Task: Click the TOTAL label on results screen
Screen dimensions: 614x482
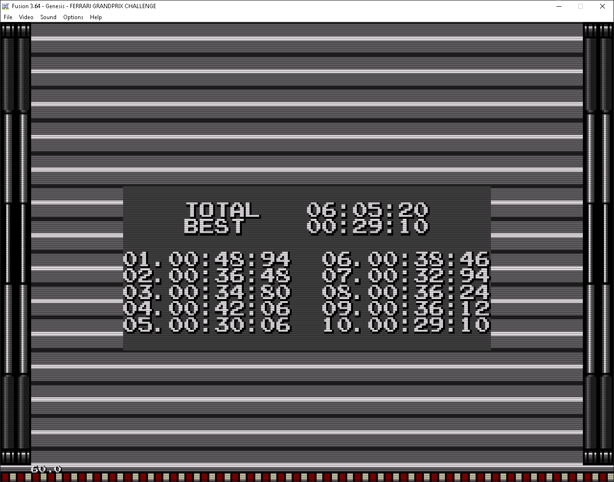Action: coord(222,210)
